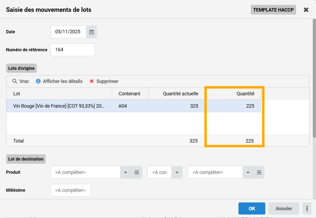
Task: Click the Contenant column header
Action: (x=130, y=94)
